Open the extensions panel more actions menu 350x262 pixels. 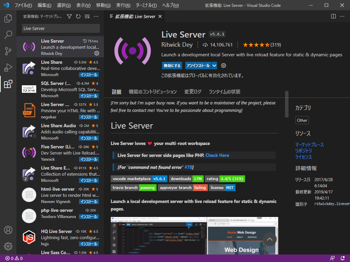coord(96,16)
